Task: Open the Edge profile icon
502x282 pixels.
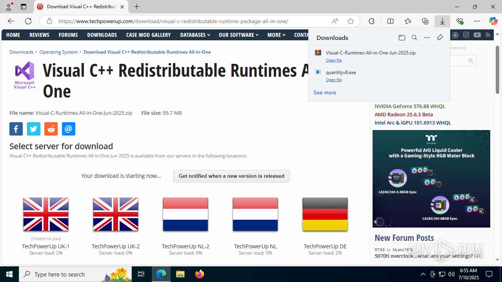Action: click(x=9, y=7)
